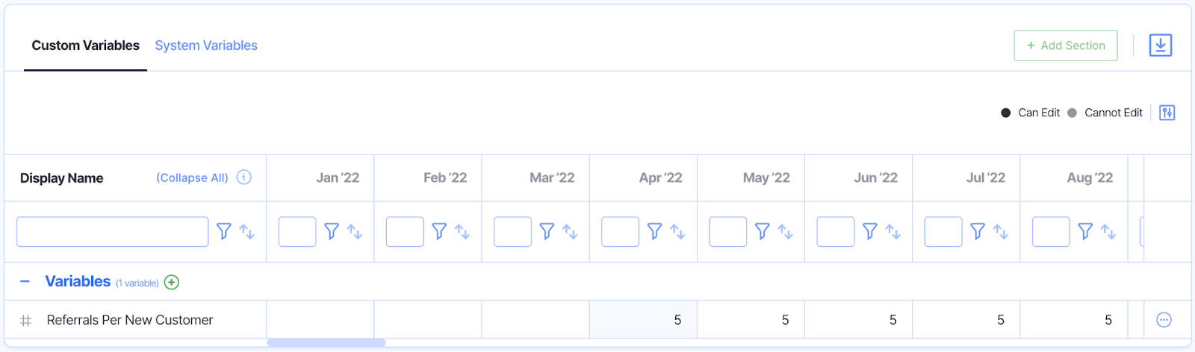Add a variable with the green plus icon

tap(172, 282)
